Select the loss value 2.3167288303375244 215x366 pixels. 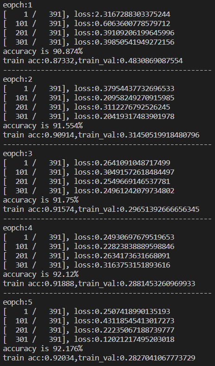click(132, 14)
